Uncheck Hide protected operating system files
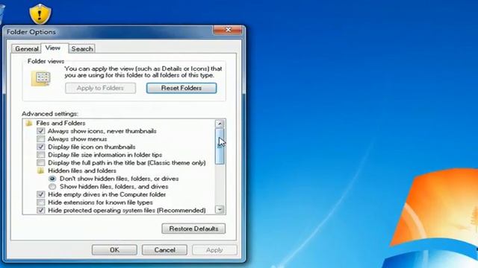The width and height of the screenshot is (478, 268). 40,210
